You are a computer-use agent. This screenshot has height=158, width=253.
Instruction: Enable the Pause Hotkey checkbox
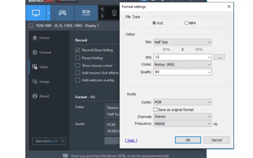click(x=77, y=58)
